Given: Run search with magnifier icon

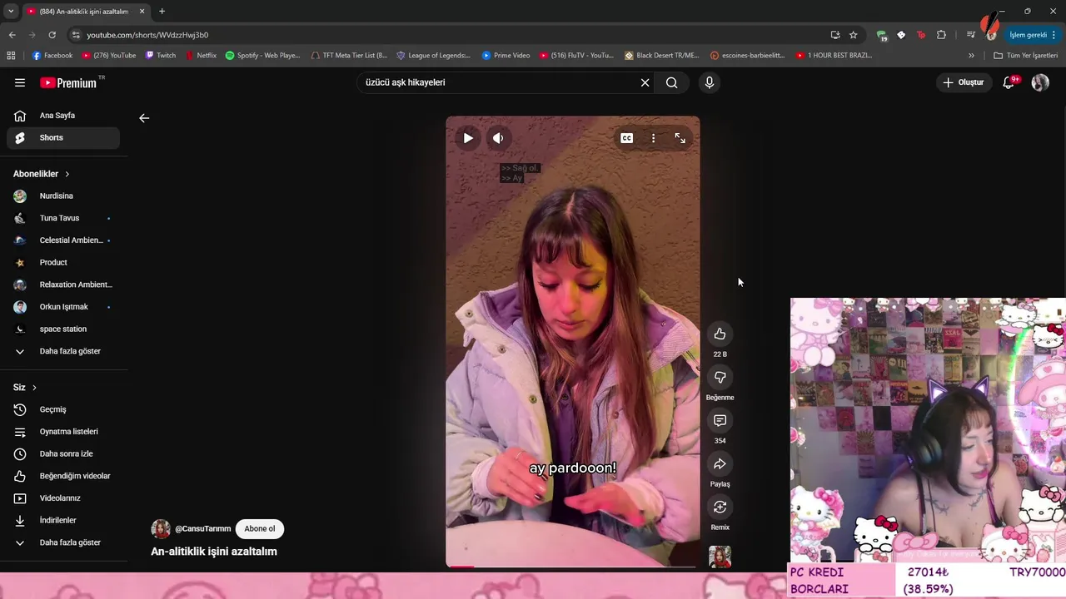Looking at the screenshot, I should [x=672, y=82].
